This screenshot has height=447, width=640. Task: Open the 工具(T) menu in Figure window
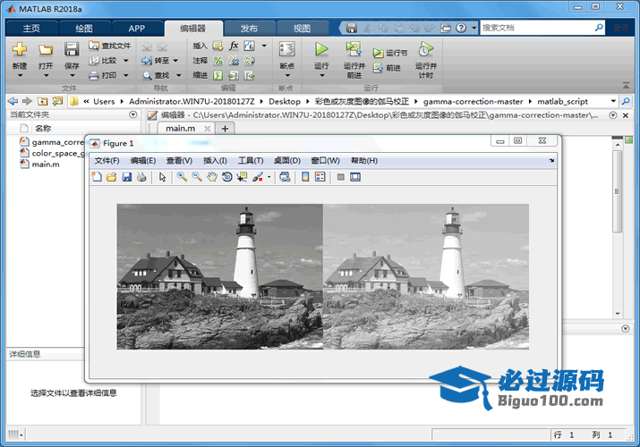click(x=251, y=160)
